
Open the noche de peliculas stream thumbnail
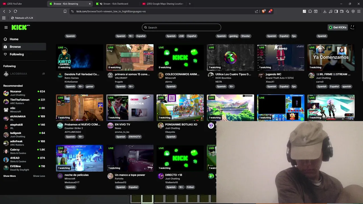pos(80,158)
